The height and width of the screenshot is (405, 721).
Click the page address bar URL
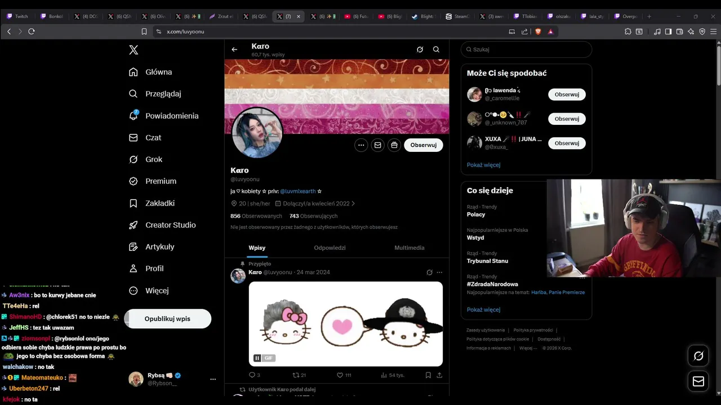[x=185, y=31]
